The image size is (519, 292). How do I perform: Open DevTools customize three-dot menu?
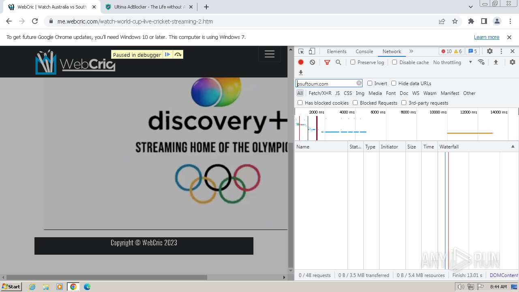coord(501,51)
